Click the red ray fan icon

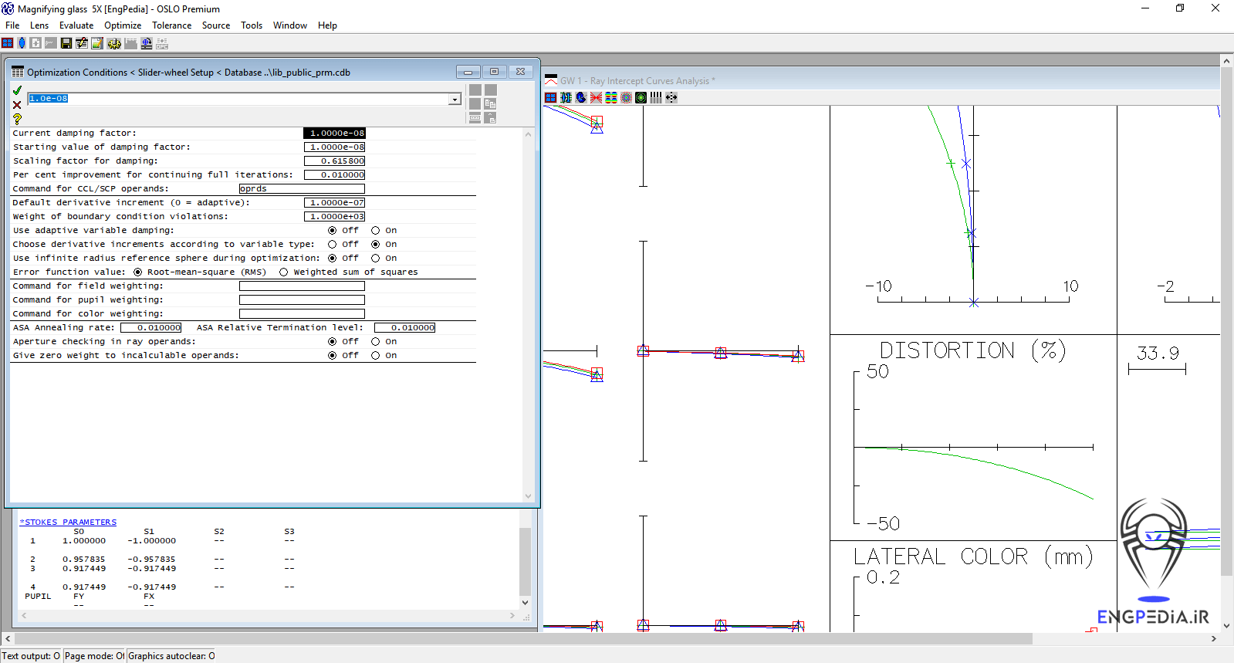tap(596, 97)
